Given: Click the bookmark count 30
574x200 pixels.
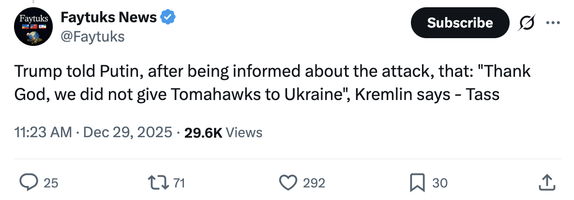Looking at the screenshot, I should (x=439, y=183).
